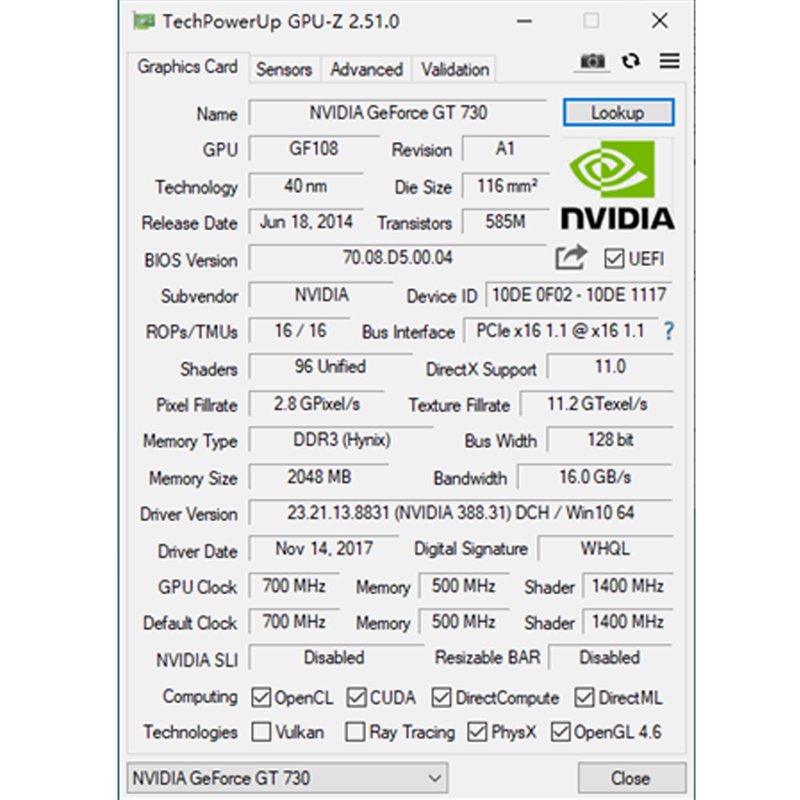Screen dimensions: 800x800
Task: Close the window with the X button
Action: click(660, 21)
